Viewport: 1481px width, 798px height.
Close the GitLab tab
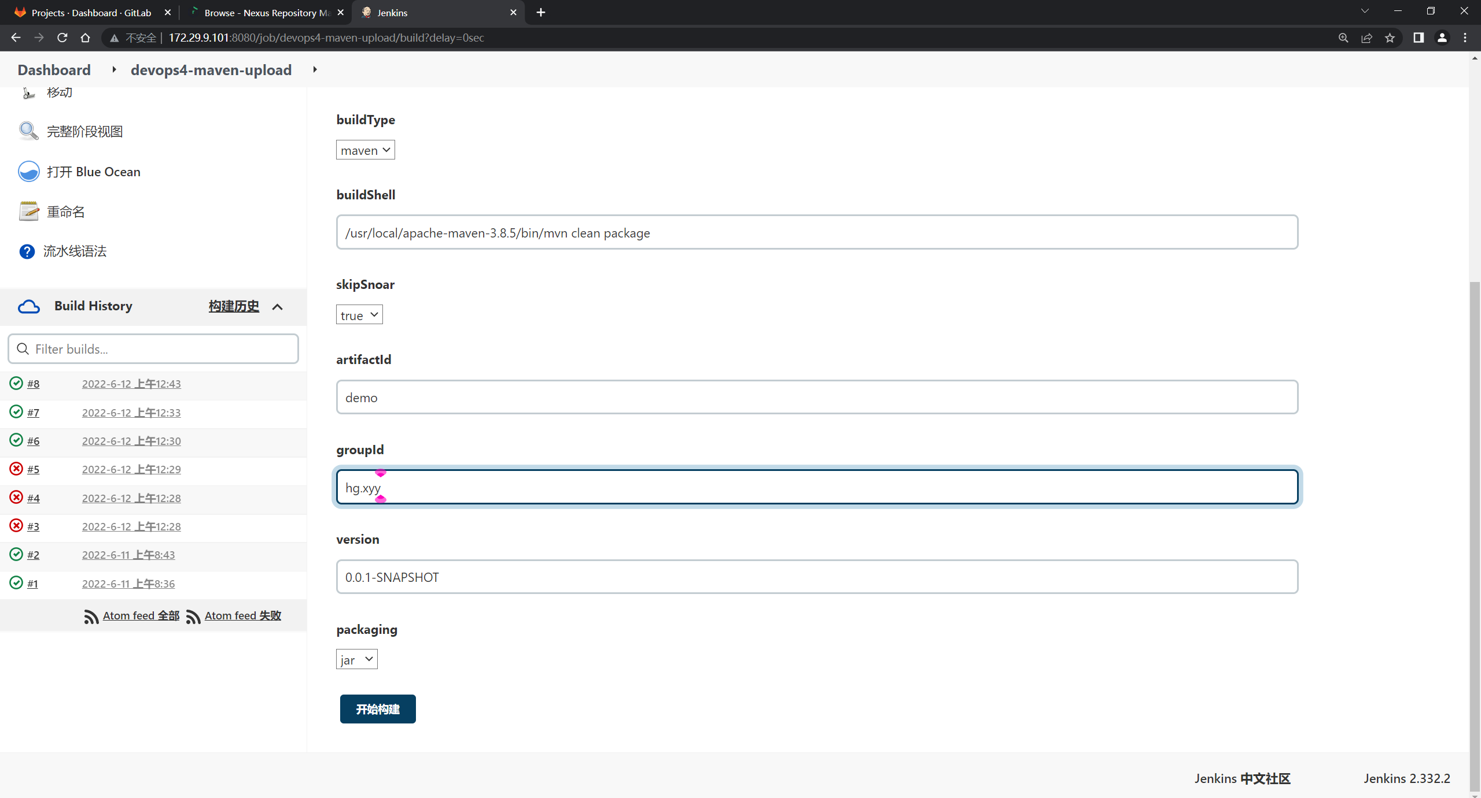(x=168, y=12)
